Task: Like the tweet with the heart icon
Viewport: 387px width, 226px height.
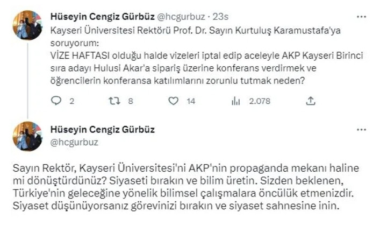Action: [x=173, y=101]
